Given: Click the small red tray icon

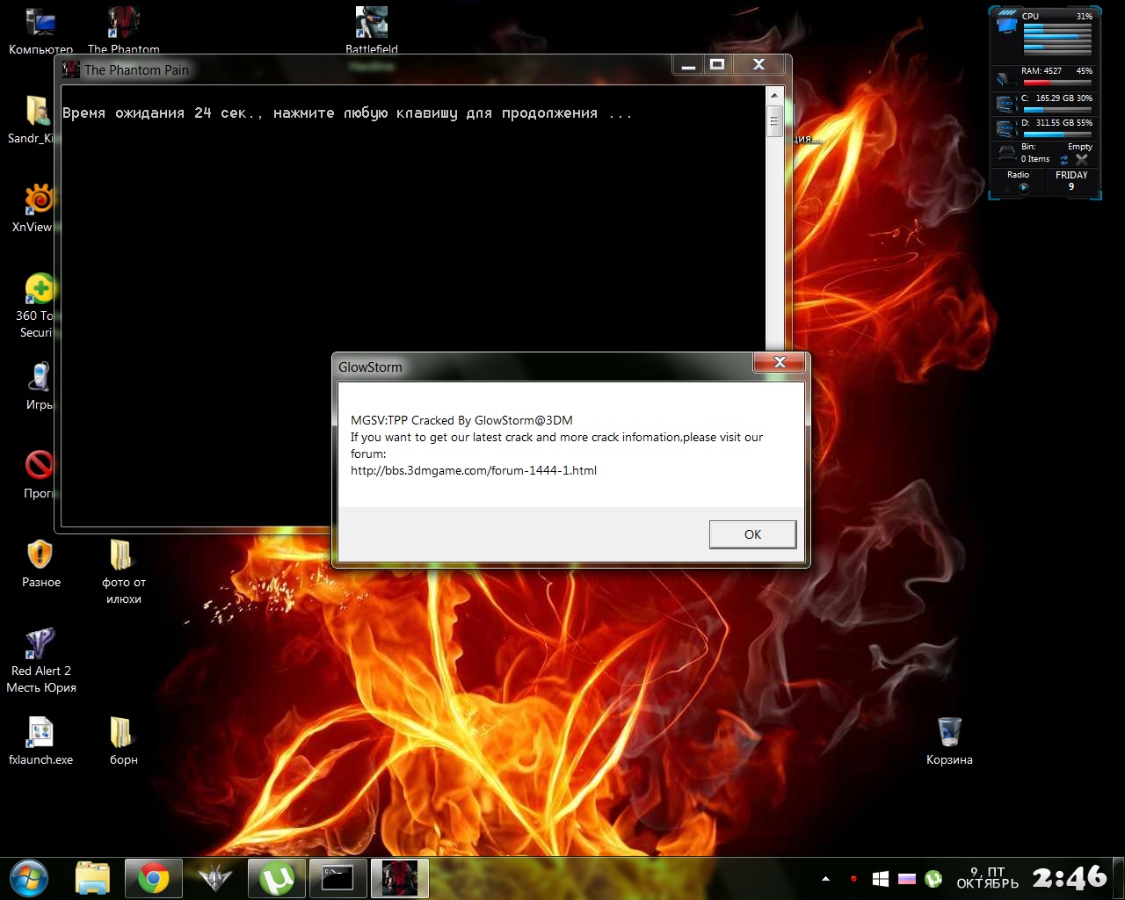Looking at the screenshot, I should (x=853, y=879).
